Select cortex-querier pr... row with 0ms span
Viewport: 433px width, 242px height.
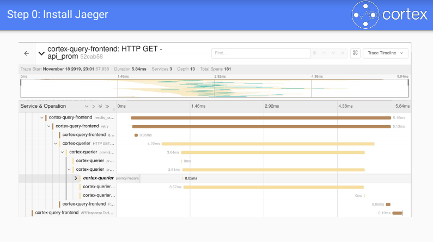pyautogui.click(x=94, y=161)
